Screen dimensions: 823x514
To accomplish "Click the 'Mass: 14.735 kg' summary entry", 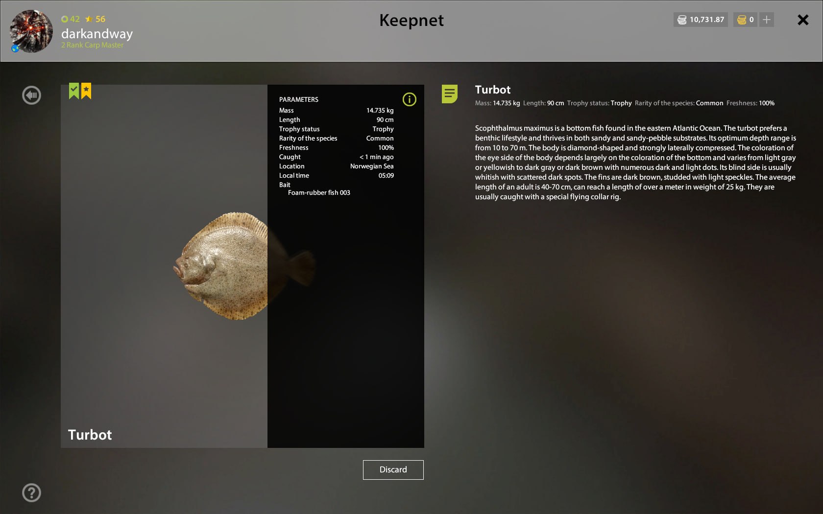I will (x=497, y=103).
